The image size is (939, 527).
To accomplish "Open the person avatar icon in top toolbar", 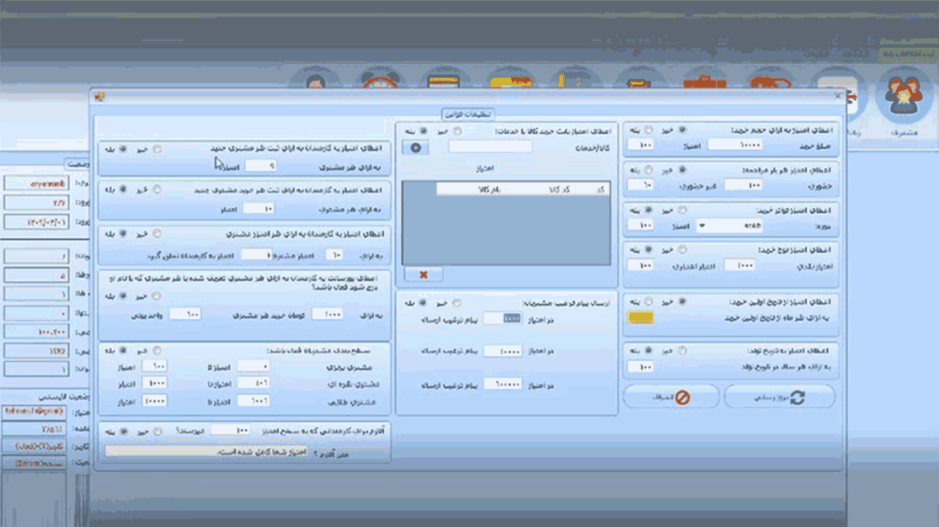I will point(315,84).
